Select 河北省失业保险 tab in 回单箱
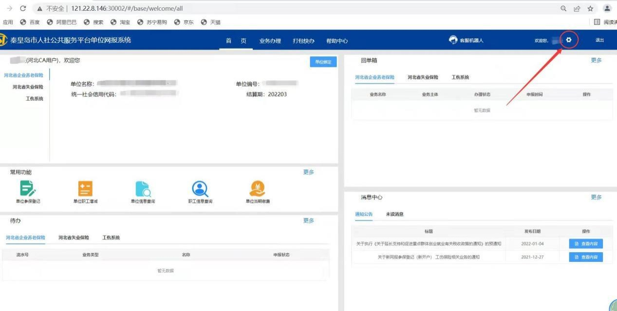This screenshot has width=617, height=311. [x=423, y=77]
